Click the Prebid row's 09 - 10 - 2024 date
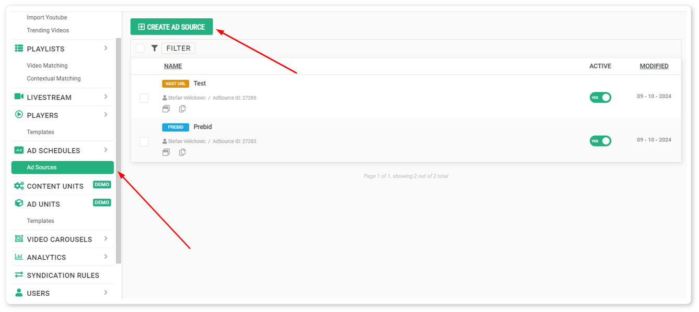This screenshot has height=312, width=699. (654, 140)
